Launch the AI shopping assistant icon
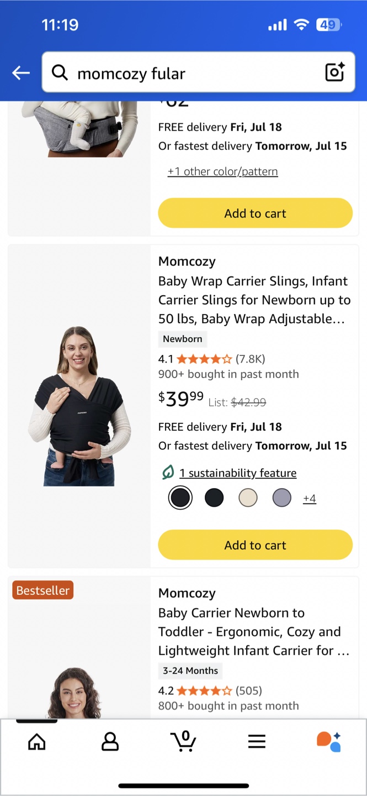Screen dimensions: 367x796 click(329, 741)
